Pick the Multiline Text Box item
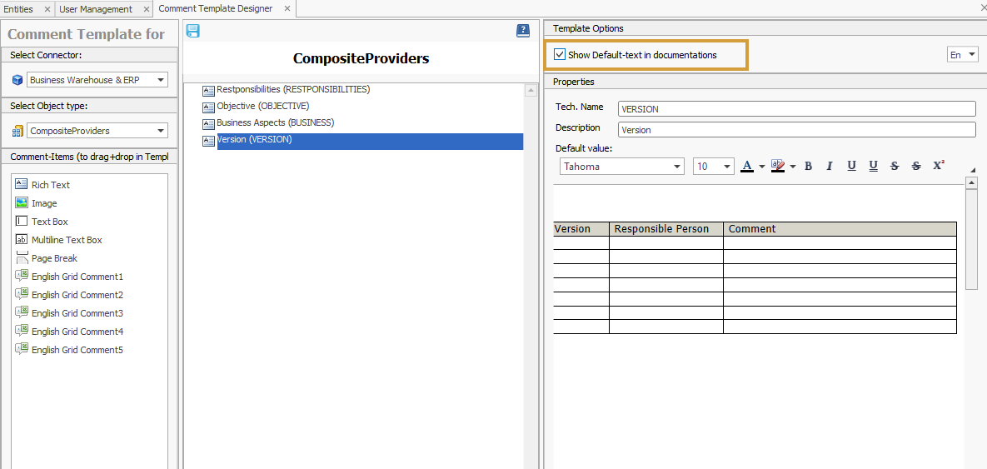Viewport: 987px width, 469px height. pos(67,240)
